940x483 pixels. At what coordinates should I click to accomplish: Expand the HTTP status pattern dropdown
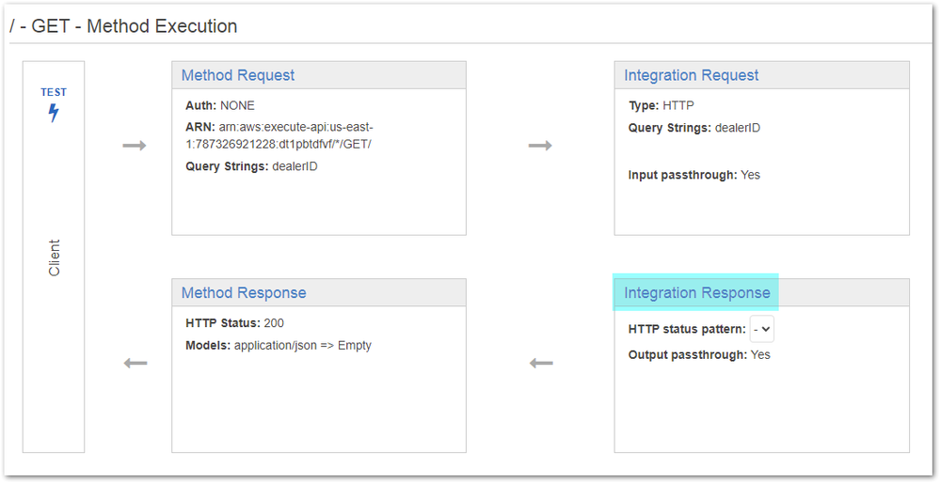point(762,329)
